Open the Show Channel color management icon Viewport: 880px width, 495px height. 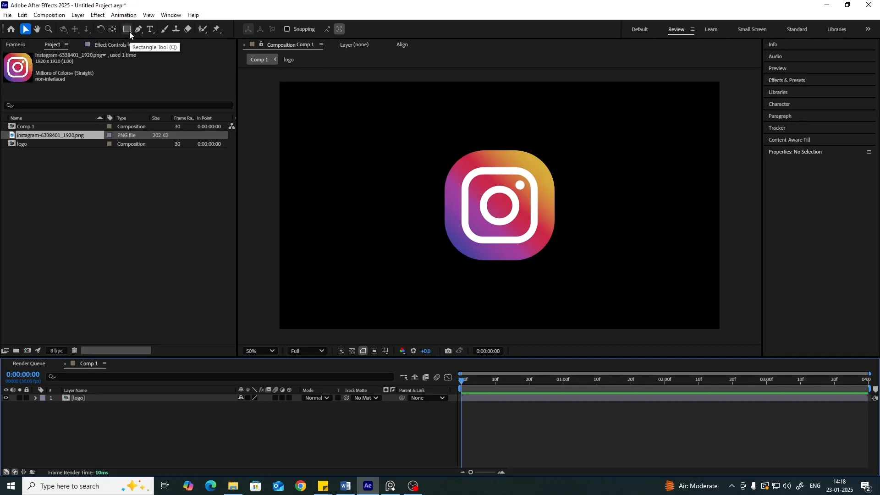(402, 351)
